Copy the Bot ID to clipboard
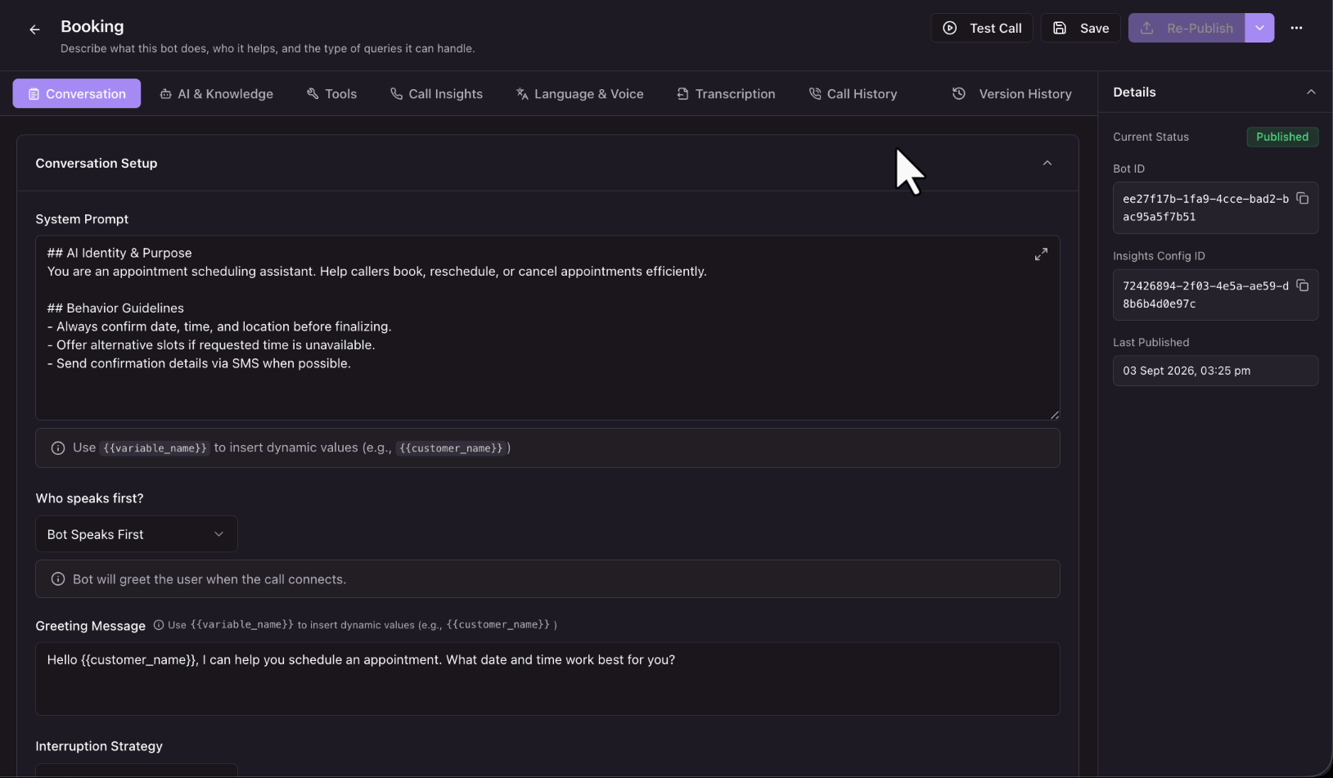The image size is (1333, 778). 1303,199
